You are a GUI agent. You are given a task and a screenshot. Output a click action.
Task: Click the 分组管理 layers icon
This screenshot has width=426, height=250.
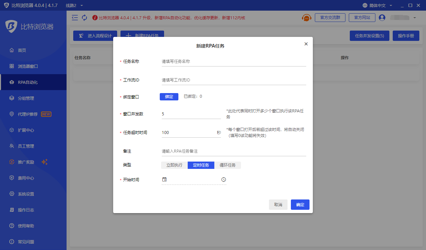tap(12, 98)
